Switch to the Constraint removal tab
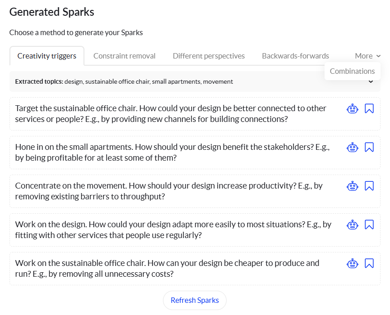This screenshot has height=315, width=390. click(124, 56)
